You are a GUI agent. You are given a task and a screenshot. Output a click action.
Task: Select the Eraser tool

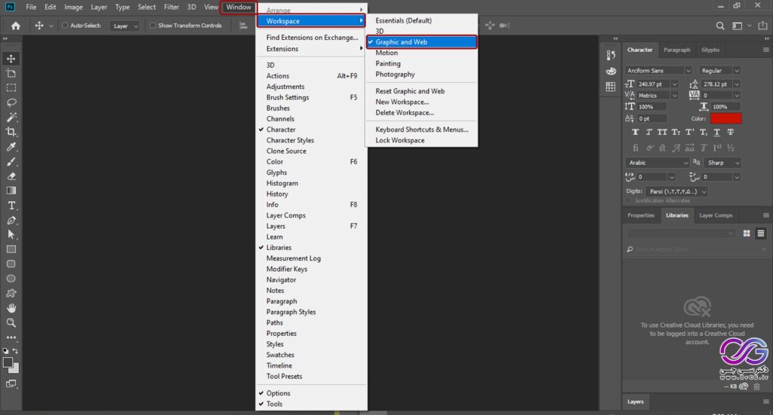coord(11,176)
